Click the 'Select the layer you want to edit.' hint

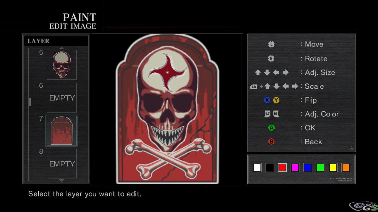[x=85, y=194]
